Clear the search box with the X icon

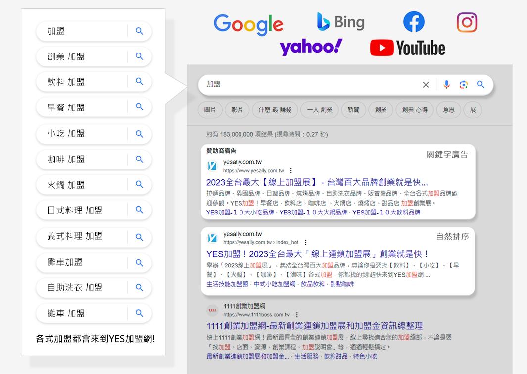coord(426,85)
